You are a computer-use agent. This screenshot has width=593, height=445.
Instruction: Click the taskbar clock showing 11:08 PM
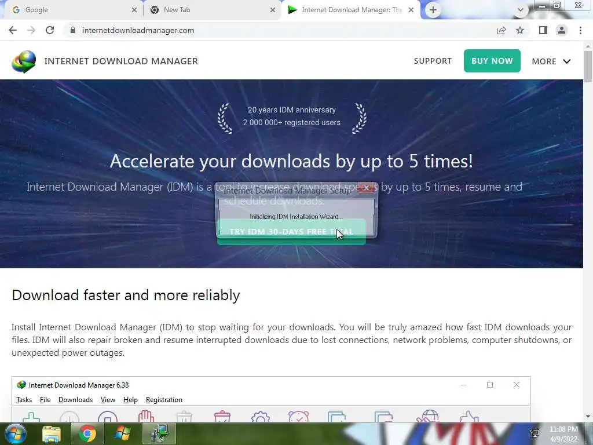[563, 434]
